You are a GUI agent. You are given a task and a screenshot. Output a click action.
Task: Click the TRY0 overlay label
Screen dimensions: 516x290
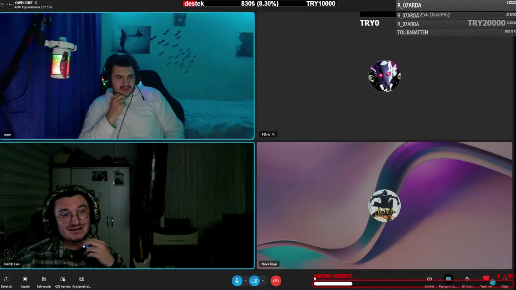(370, 23)
